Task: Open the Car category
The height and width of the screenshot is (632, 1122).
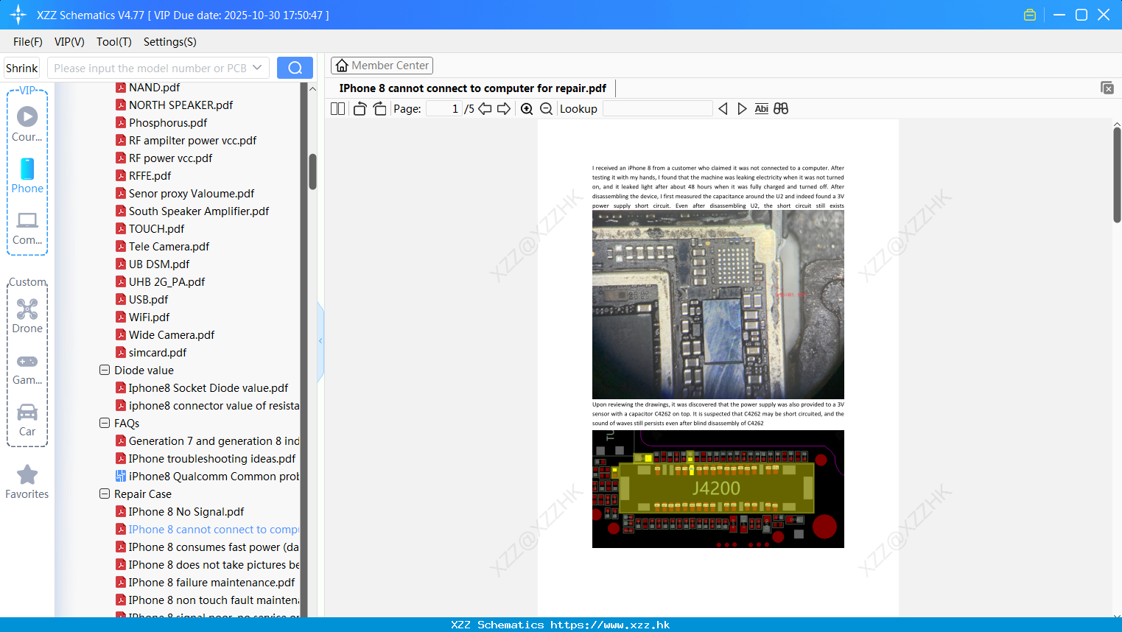Action: coord(27,420)
